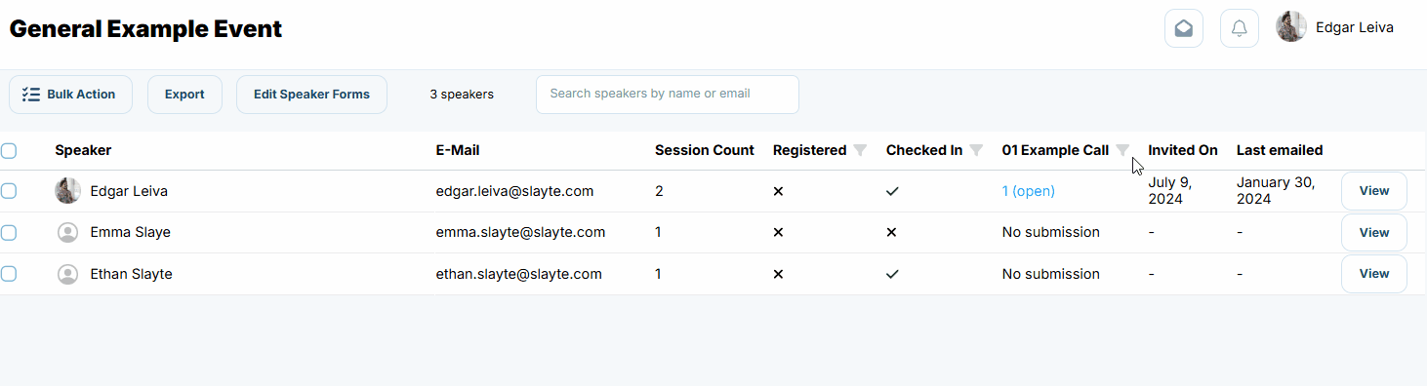This screenshot has height=386, width=1427.
Task: Open the inbox envelope icon
Action: tap(1183, 28)
